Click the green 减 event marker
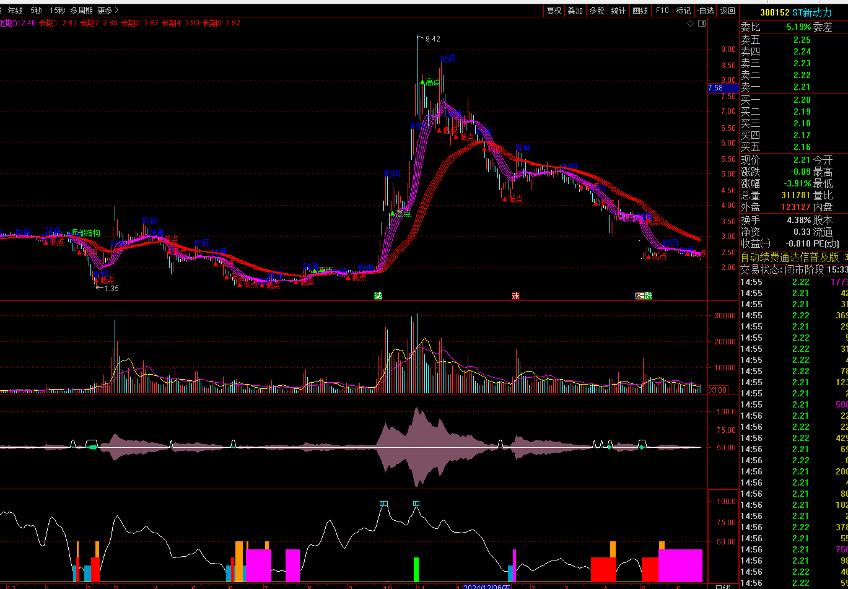This screenshot has width=848, height=589. (x=378, y=295)
